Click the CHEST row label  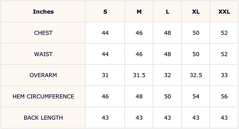point(43,33)
